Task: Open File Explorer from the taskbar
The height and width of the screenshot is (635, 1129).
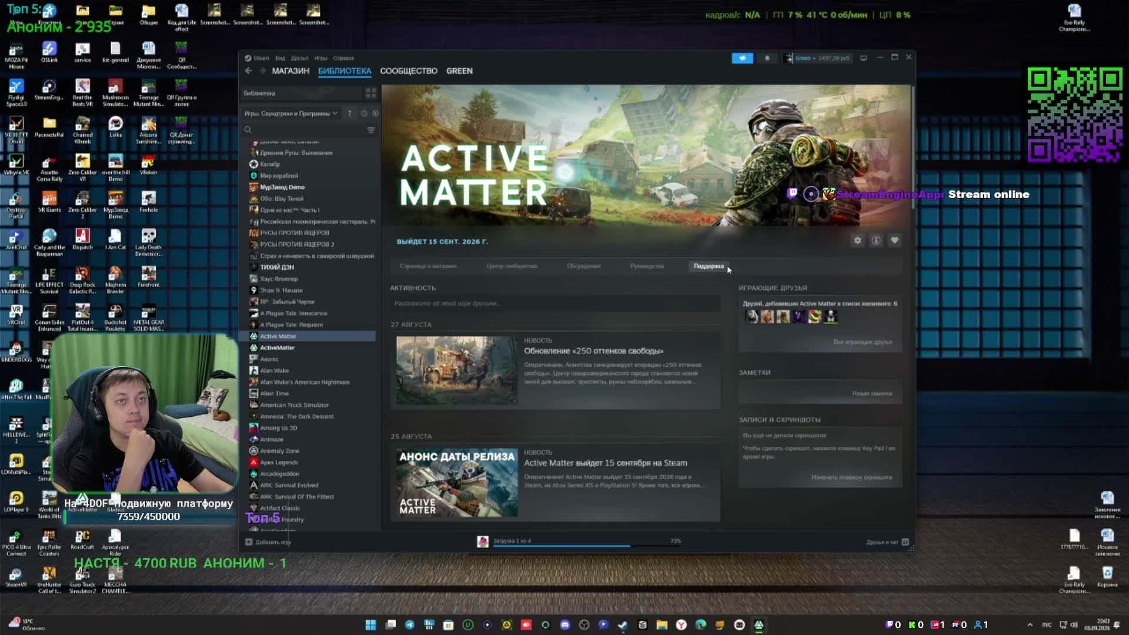Action: tap(662, 625)
